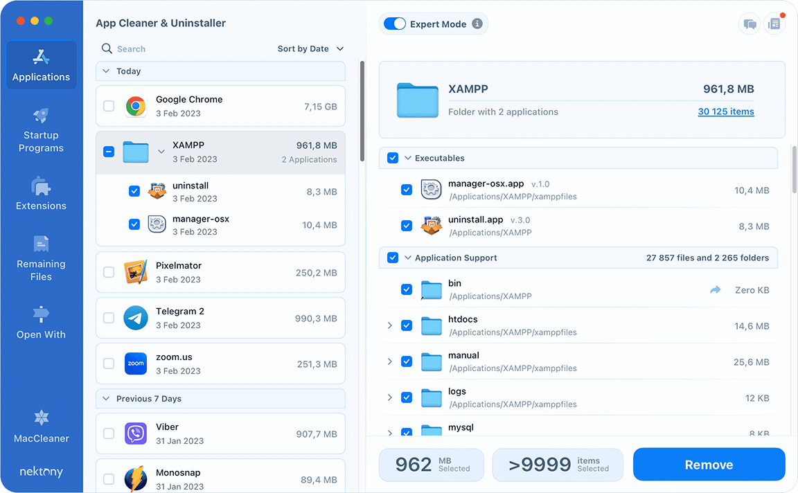Collapse the Application Support section
798x493 pixels.
tap(408, 258)
